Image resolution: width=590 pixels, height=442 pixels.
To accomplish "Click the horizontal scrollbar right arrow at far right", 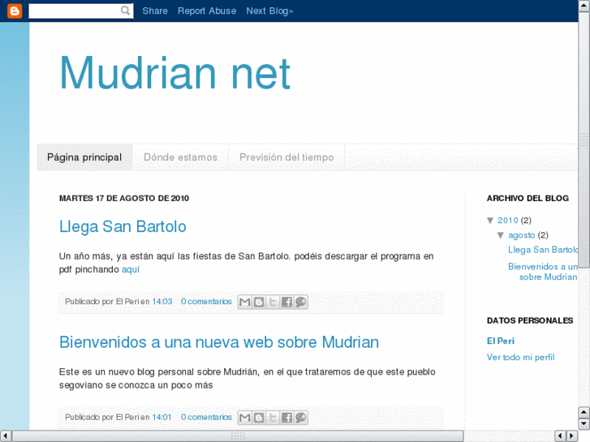I will point(572,436).
